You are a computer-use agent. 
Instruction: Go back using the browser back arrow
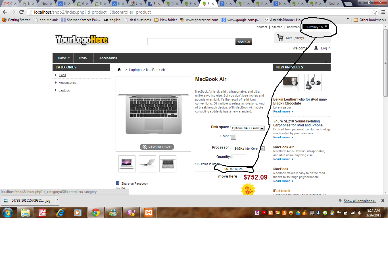point(5,12)
